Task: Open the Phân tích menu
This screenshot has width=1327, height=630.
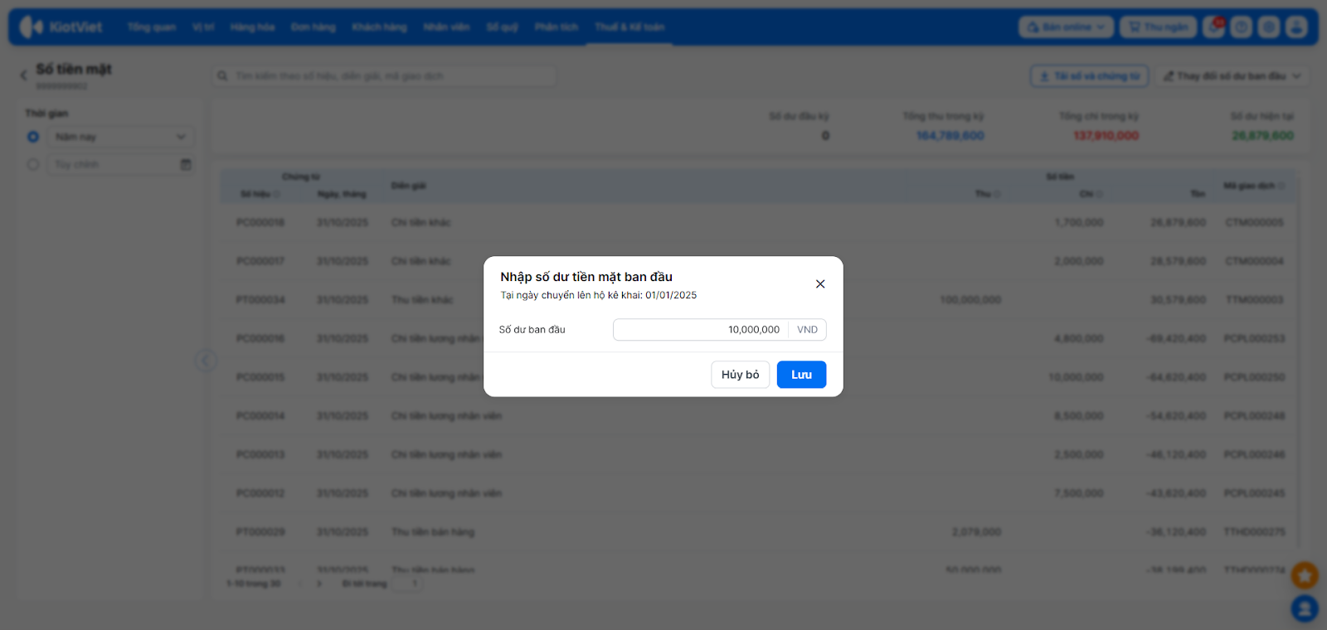Action: click(x=556, y=27)
